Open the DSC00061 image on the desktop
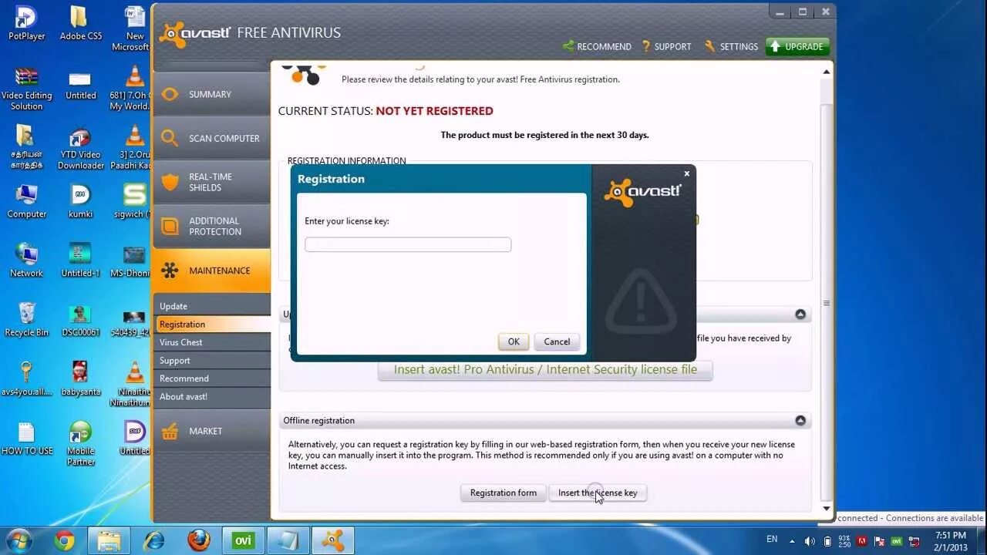987x555 pixels. click(80, 319)
